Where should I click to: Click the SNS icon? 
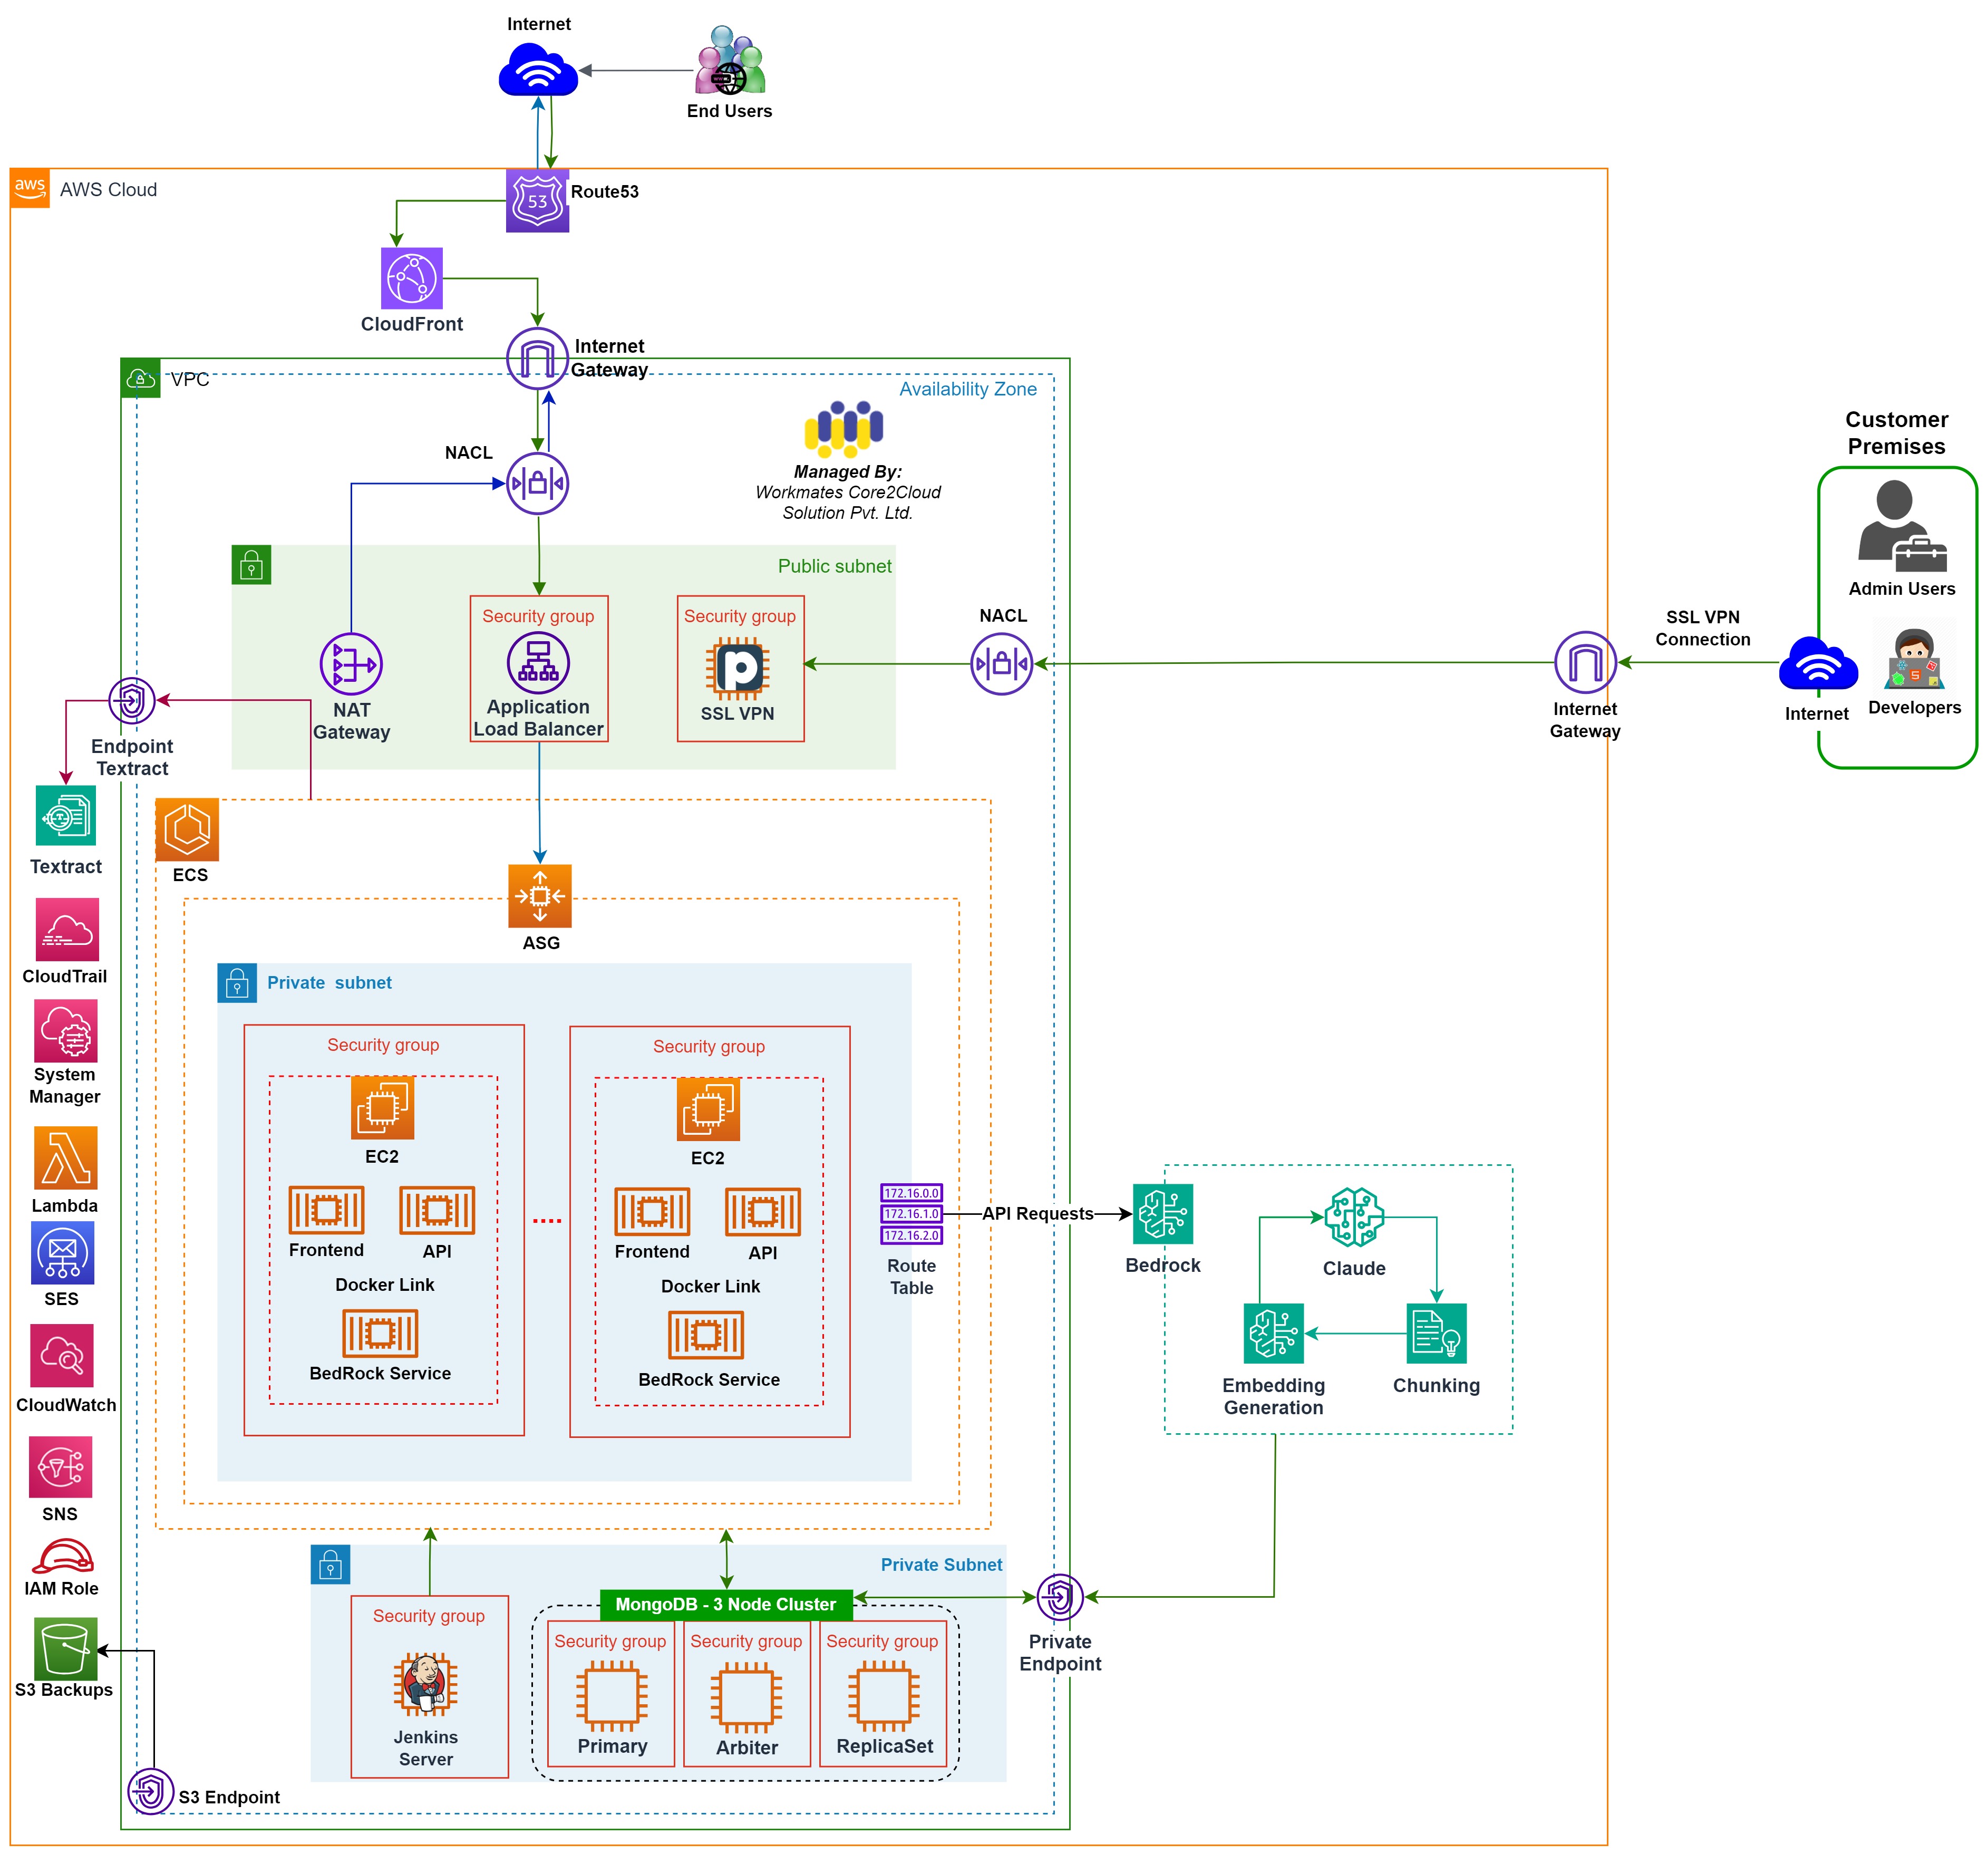(60, 1467)
